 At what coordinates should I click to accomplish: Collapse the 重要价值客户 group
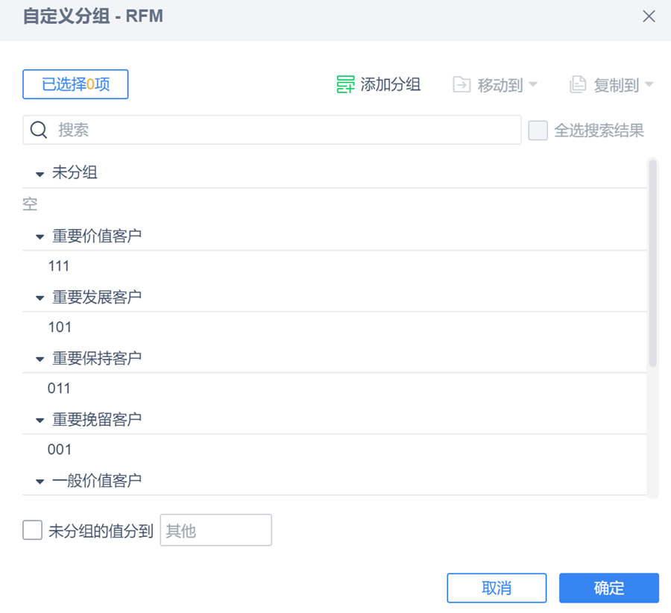pos(40,236)
